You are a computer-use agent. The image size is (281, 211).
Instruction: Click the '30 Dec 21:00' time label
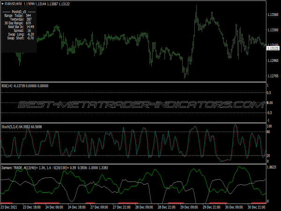pos(257,207)
